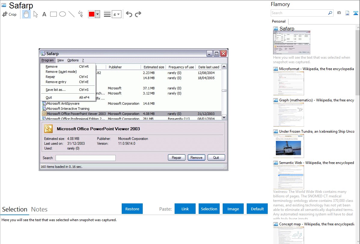Focus the Flamory search field
This screenshot has height=244, width=360.
click(x=299, y=13)
